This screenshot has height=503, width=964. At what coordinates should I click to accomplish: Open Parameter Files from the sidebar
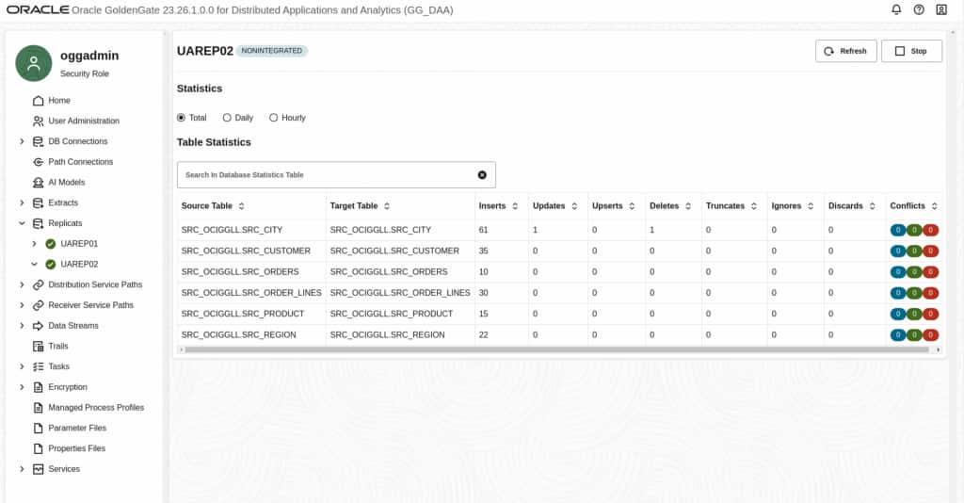77,428
